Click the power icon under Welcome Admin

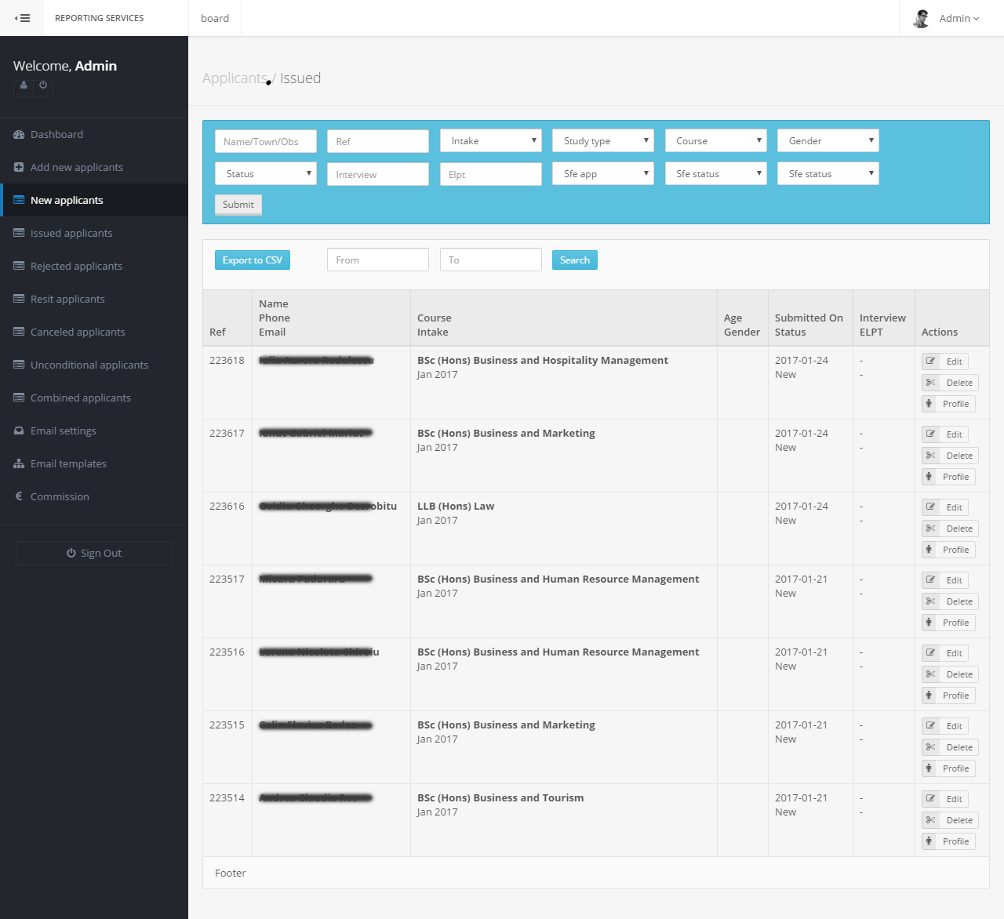click(43, 85)
